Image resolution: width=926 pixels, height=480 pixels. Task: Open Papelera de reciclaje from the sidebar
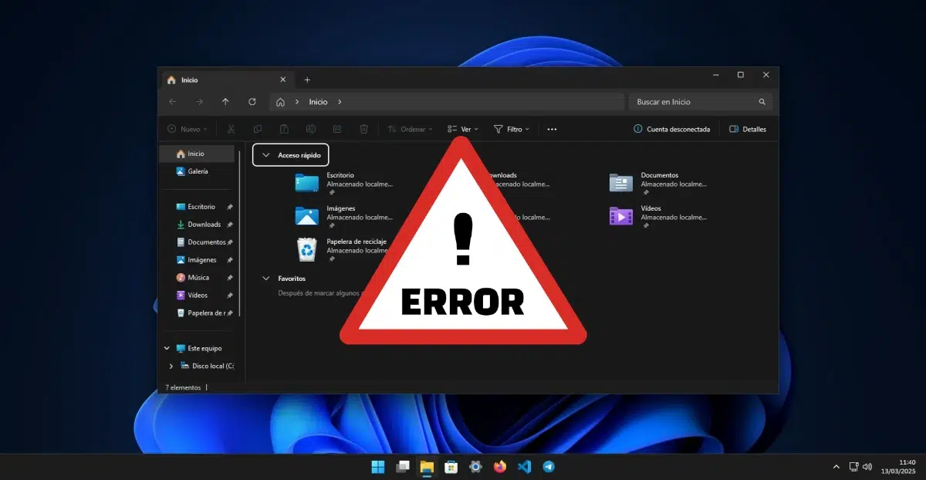204,313
